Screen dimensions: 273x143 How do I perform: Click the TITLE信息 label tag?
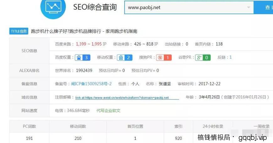click(19, 31)
